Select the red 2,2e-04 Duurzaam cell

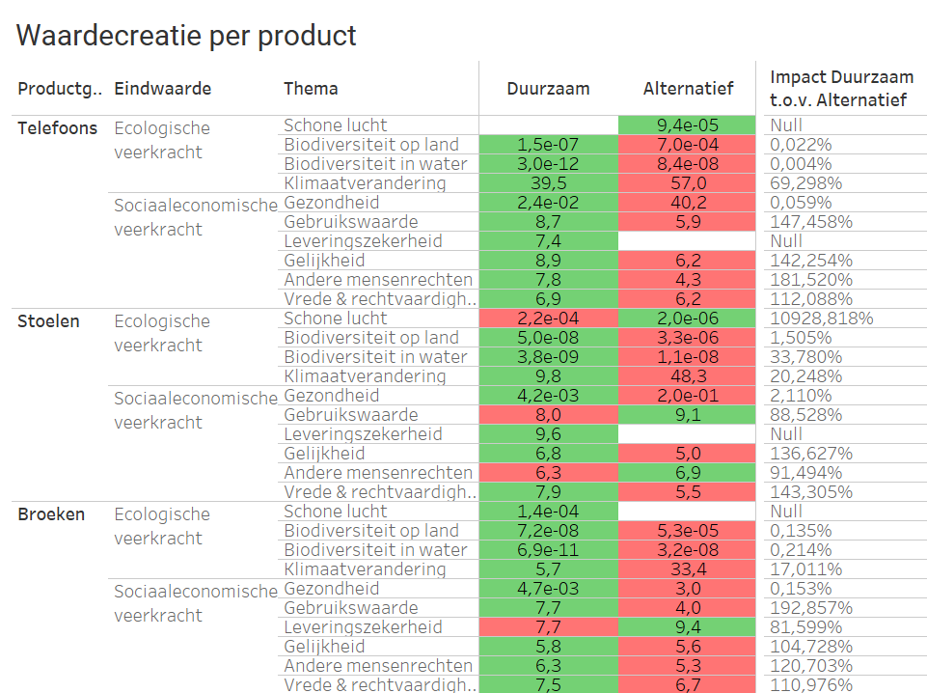548,319
